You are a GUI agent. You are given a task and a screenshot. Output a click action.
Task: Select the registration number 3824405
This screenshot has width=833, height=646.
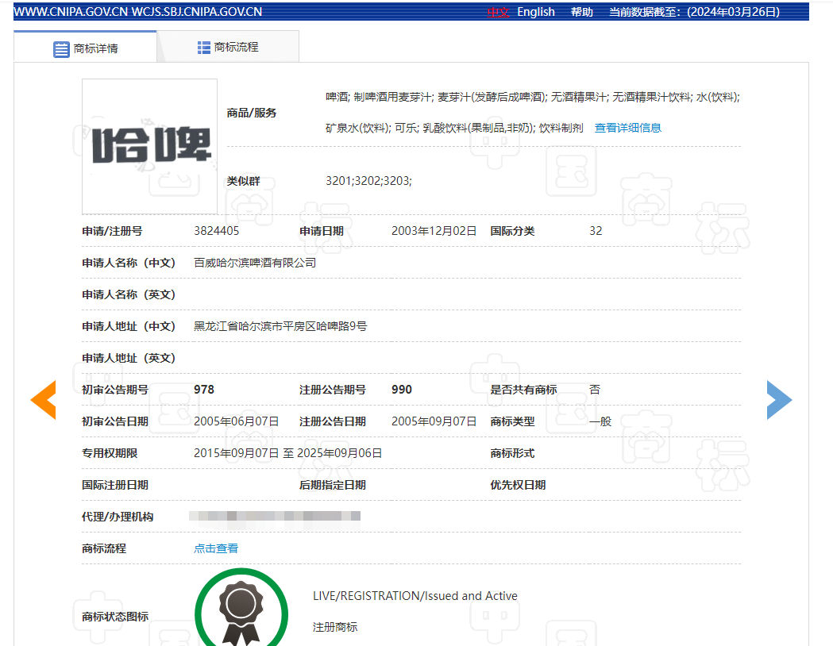[x=216, y=231]
